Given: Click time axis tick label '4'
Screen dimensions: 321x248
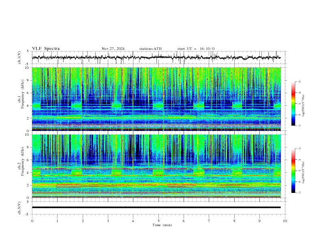Looking at the screenshot, I should pos(133,221).
